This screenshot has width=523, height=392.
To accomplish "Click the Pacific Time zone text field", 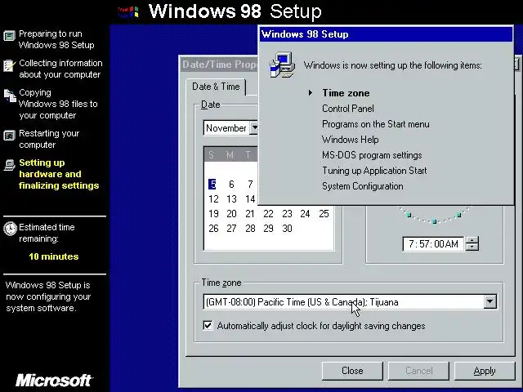I will (x=343, y=302).
